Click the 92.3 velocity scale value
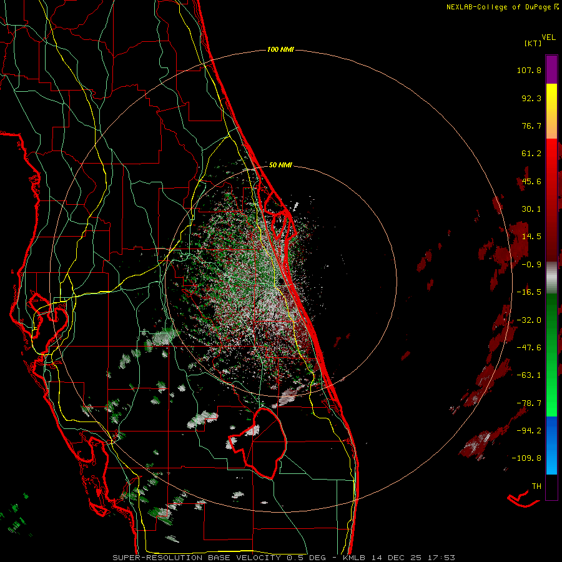Viewport: 562px width, 562px height. [531, 98]
